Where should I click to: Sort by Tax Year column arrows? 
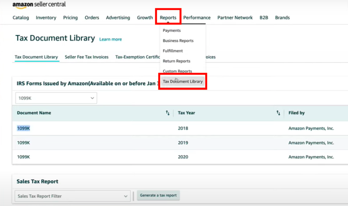(x=278, y=113)
